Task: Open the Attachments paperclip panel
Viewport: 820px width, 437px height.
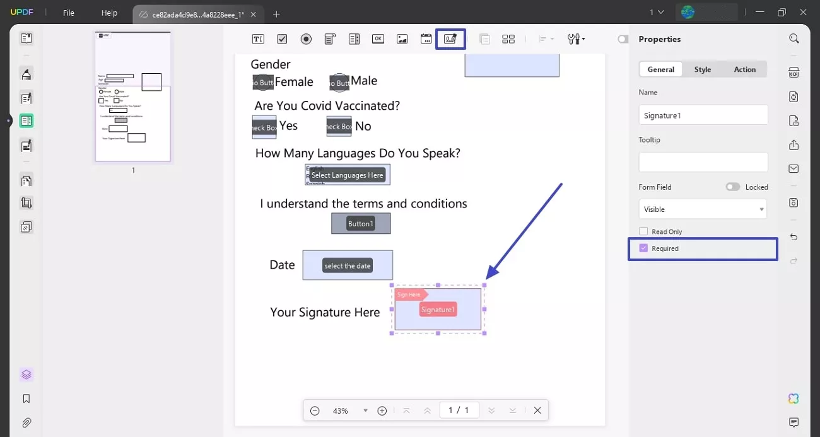Action: click(x=26, y=422)
